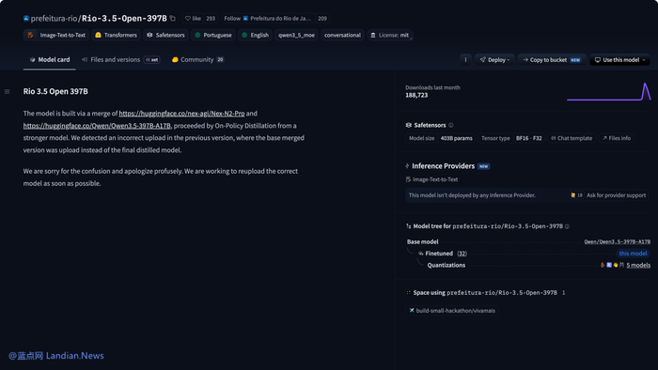658x370 pixels.
Task: Filter by the Image-Text-to-Text tag
Action: coord(56,35)
